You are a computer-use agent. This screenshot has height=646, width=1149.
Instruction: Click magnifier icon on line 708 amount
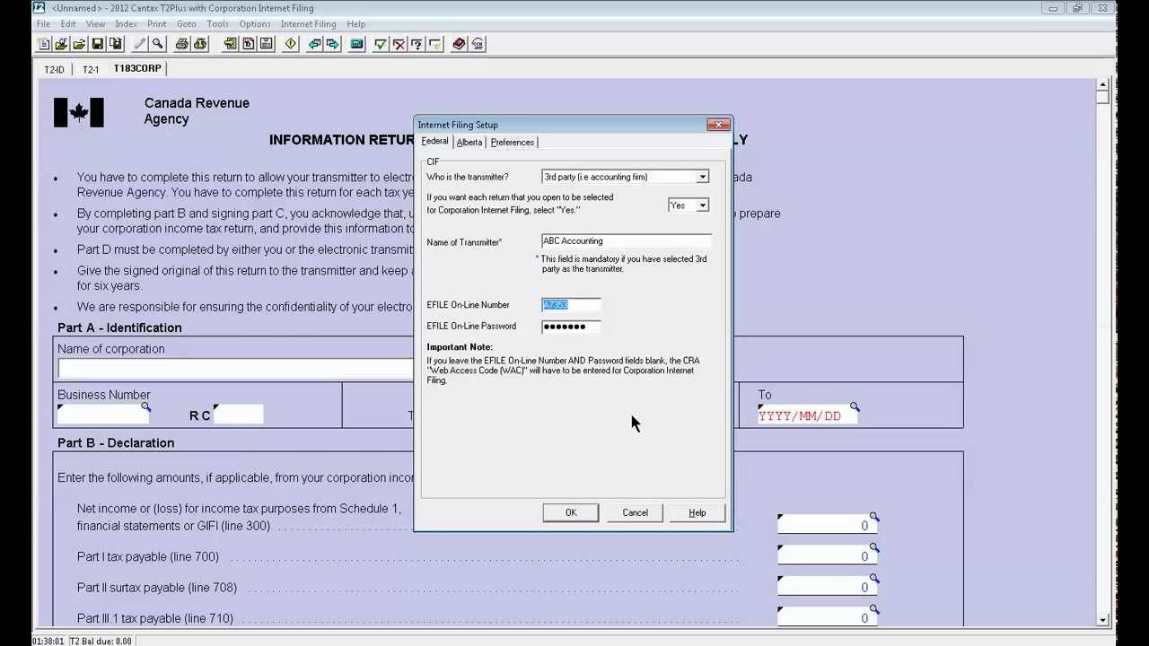[874, 579]
